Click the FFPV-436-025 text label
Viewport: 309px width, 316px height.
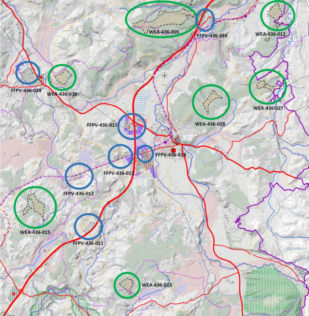point(26,91)
